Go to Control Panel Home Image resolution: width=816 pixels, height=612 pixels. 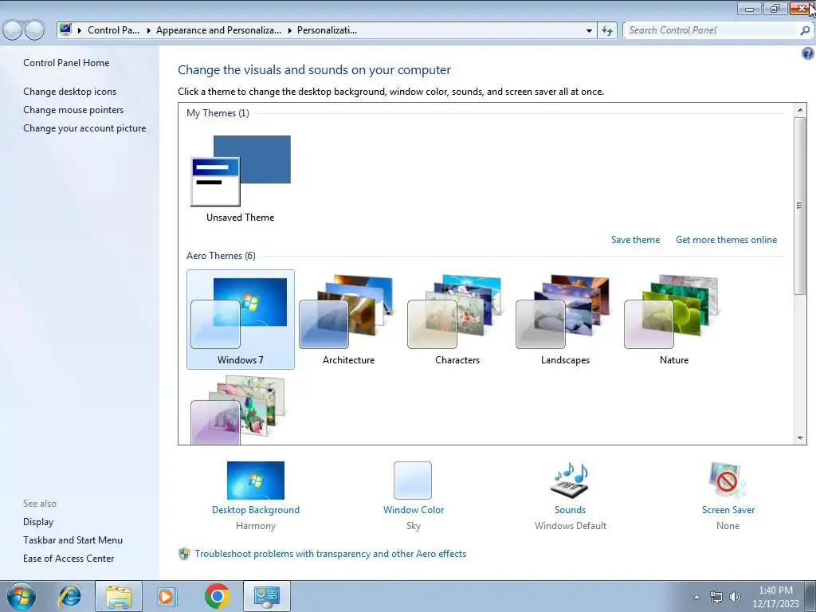tap(66, 63)
